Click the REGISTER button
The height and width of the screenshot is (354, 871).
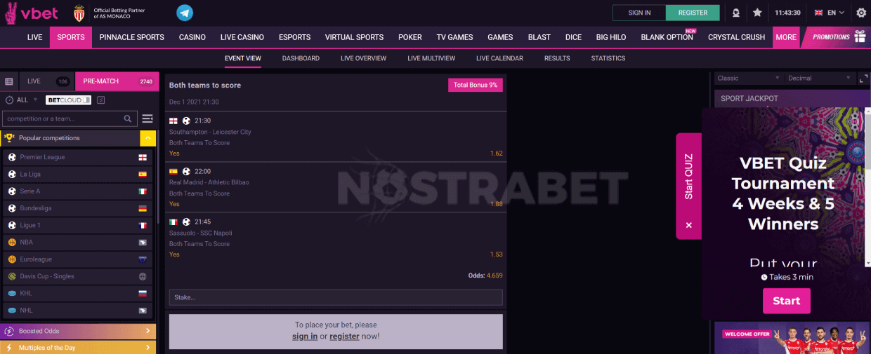click(693, 13)
